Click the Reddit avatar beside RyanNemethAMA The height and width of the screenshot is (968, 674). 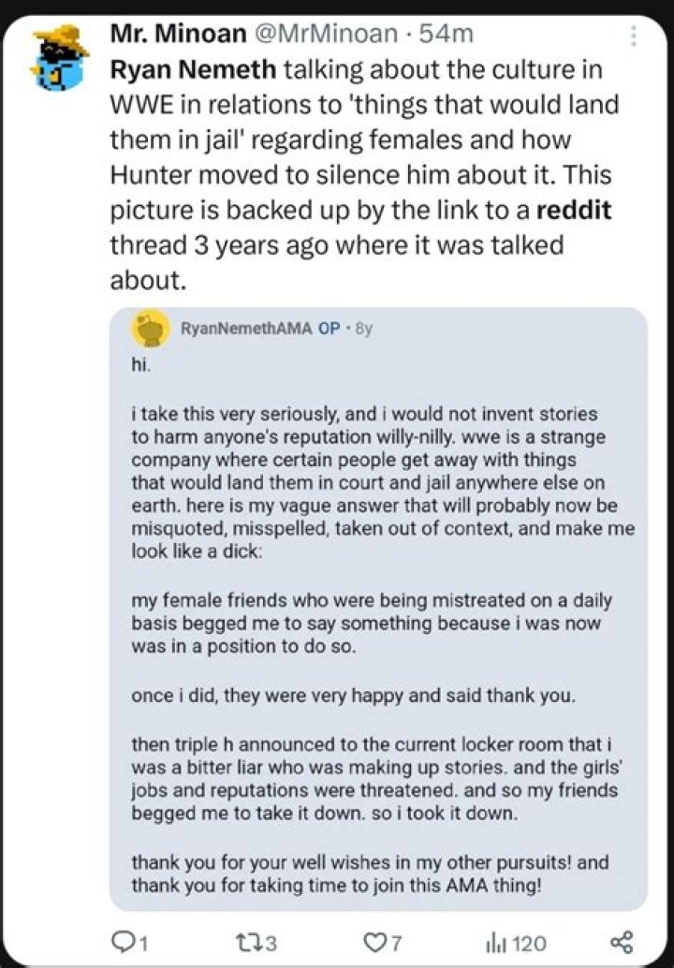point(151,328)
